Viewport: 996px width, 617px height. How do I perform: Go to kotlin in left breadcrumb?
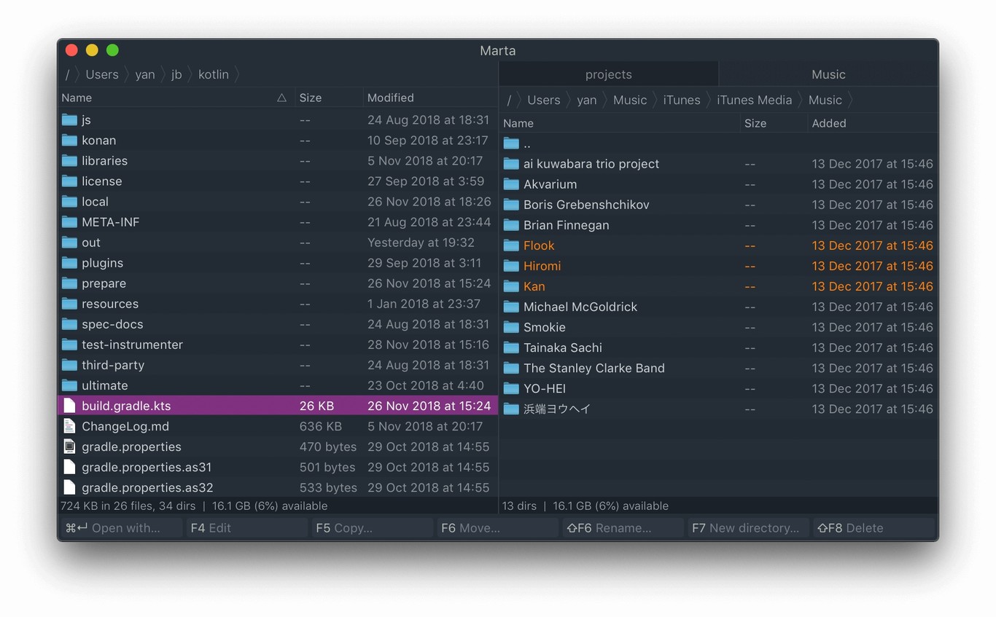[214, 74]
